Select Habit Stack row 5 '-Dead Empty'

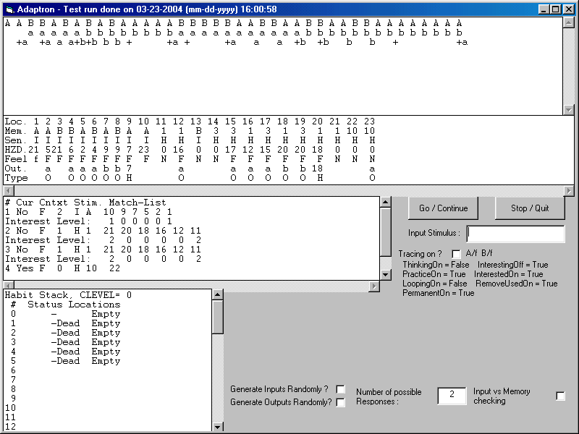66,361
